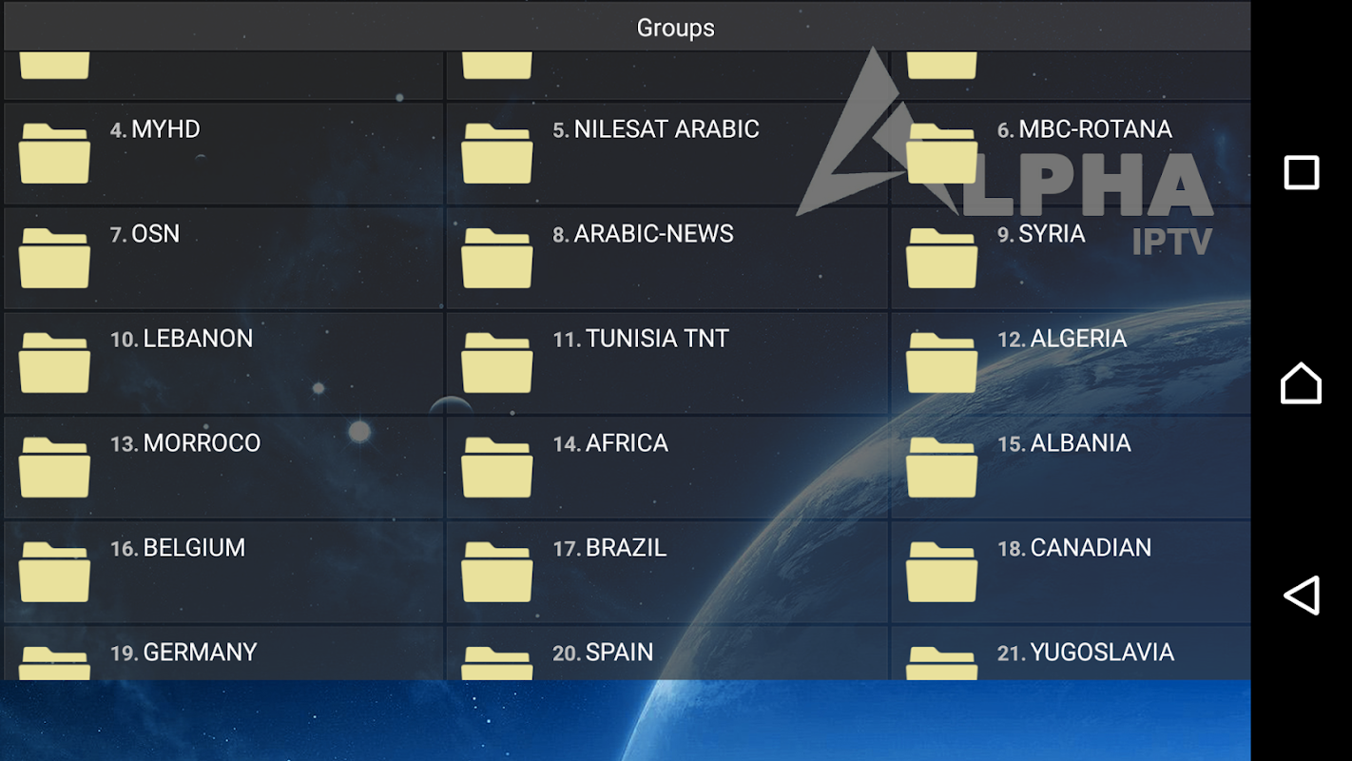This screenshot has width=1352, height=761.
Task: Show recent apps with the square button
Action: click(x=1302, y=173)
